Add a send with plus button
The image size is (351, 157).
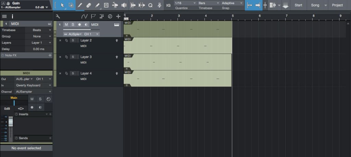(50, 138)
